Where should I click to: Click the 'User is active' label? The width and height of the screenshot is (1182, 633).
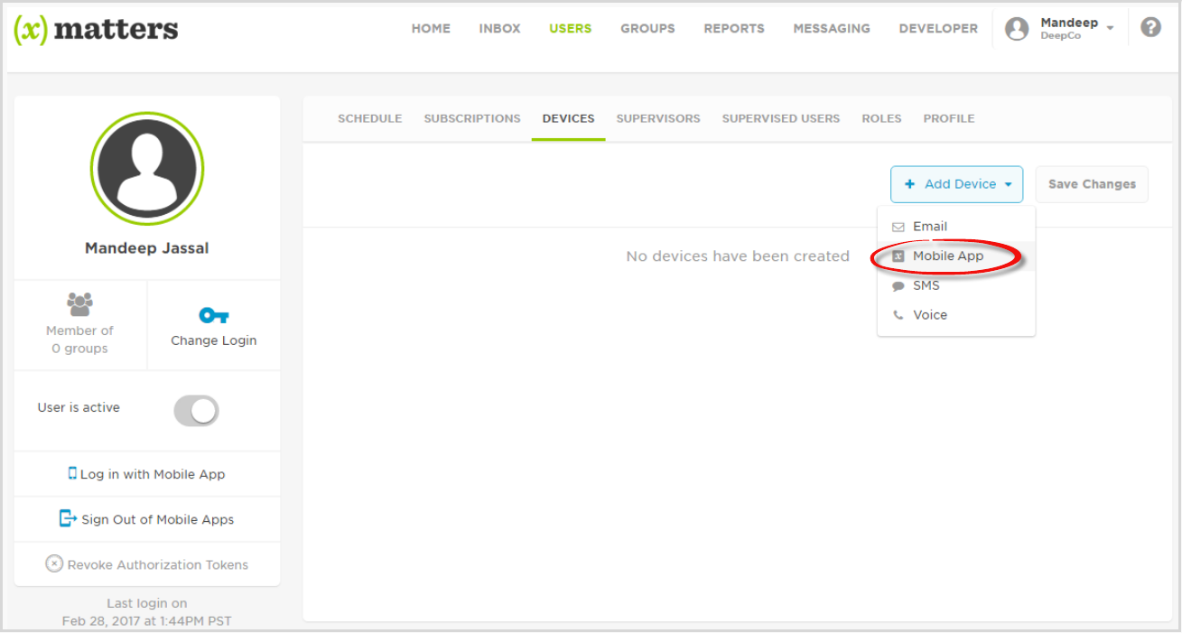coord(79,407)
